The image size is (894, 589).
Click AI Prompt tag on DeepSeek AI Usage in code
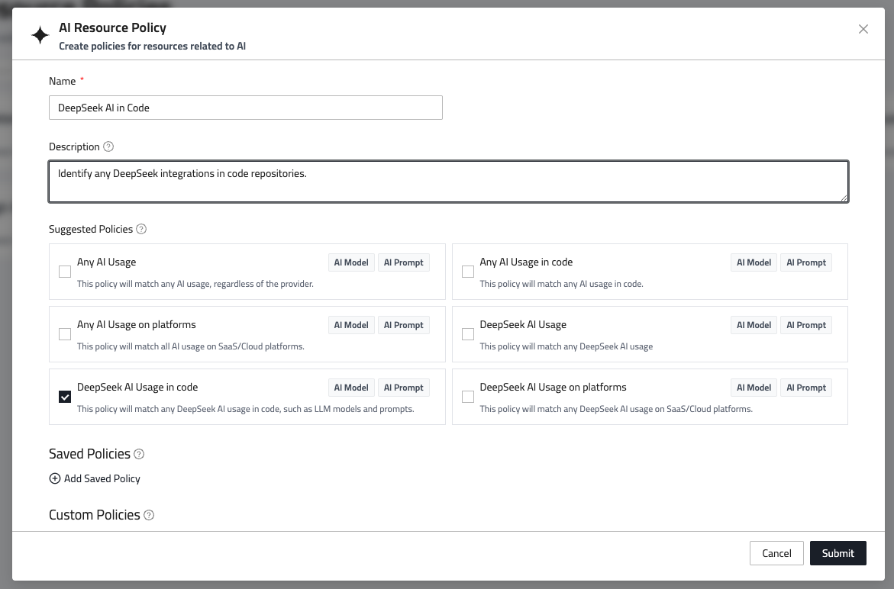[404, 388]
